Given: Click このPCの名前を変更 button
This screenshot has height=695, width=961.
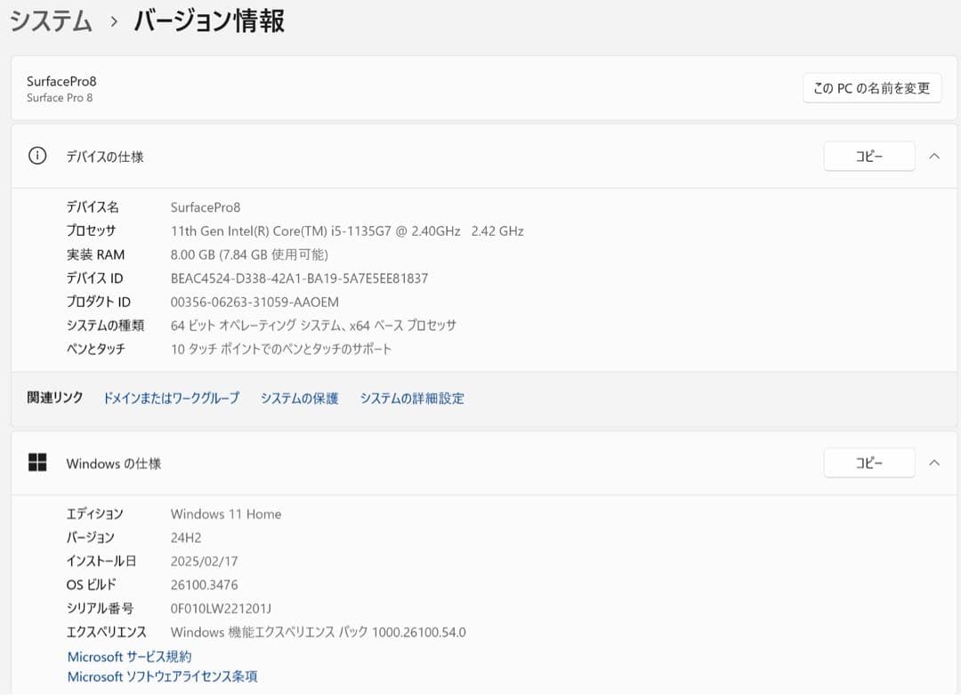Looking at the screenshot, I should click(x=872, y=88).
